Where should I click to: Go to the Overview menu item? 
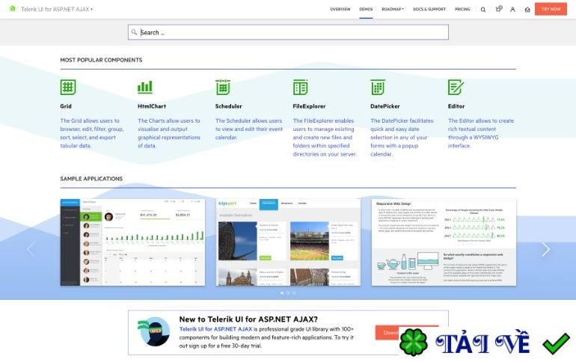(340, 9)
